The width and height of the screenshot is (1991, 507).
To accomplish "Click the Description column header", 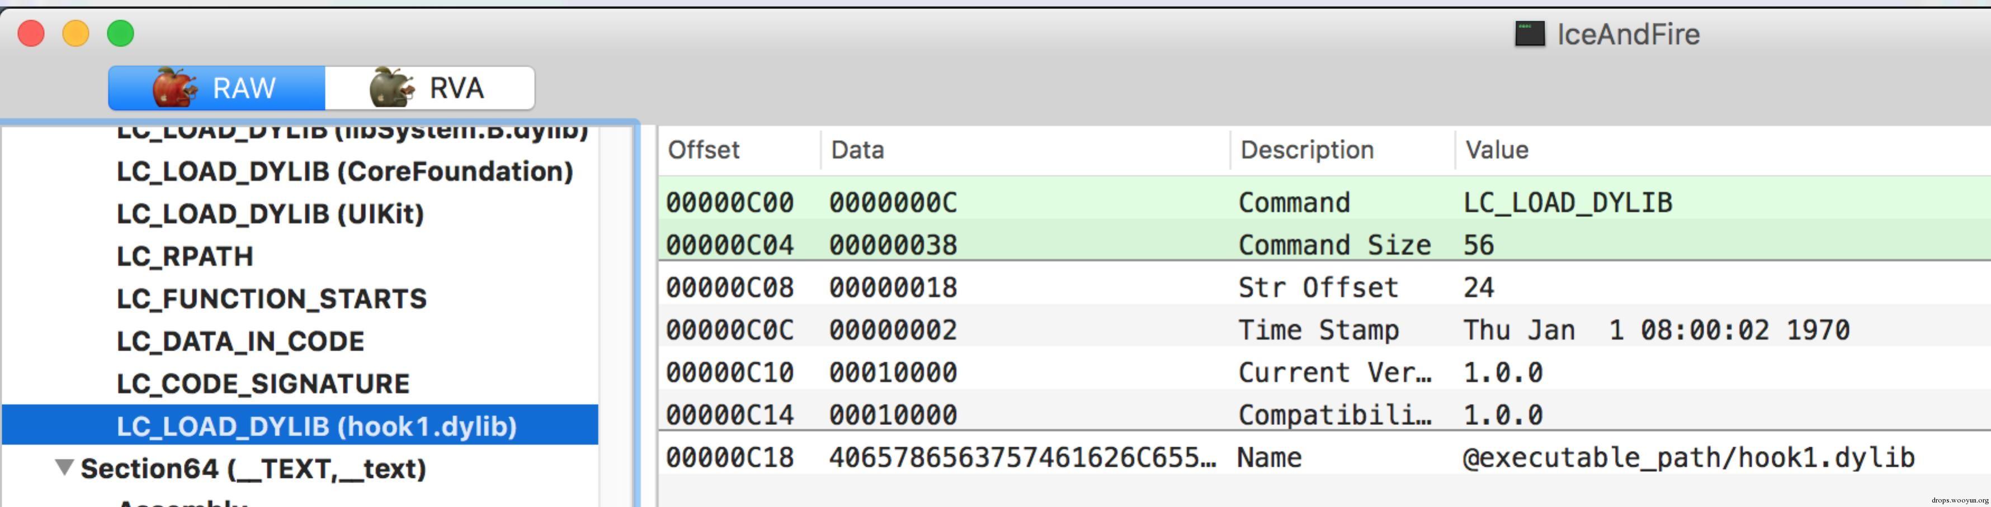I will click(1306, 150).
